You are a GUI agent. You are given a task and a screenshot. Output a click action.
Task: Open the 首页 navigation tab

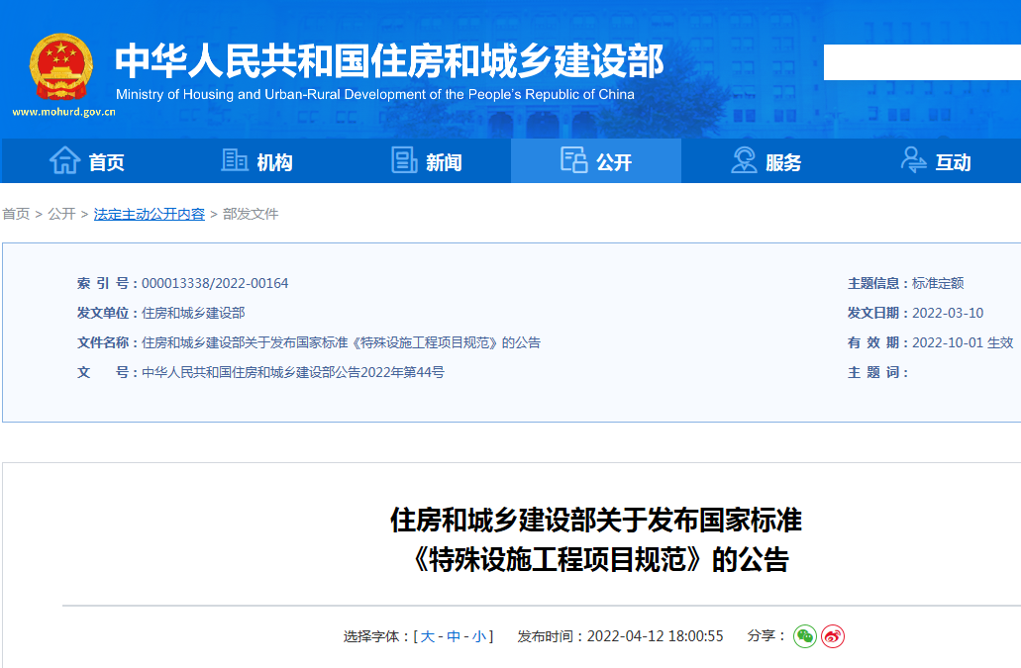point(86,161)
